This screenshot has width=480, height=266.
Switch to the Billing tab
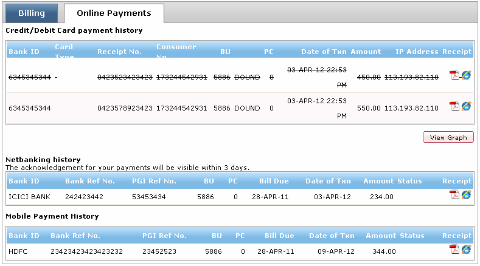click(x=32, y=13)
